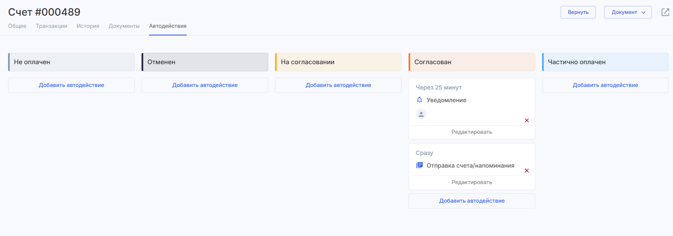Click the Согласован status header
673x236 pixels.
pos(471,62)
